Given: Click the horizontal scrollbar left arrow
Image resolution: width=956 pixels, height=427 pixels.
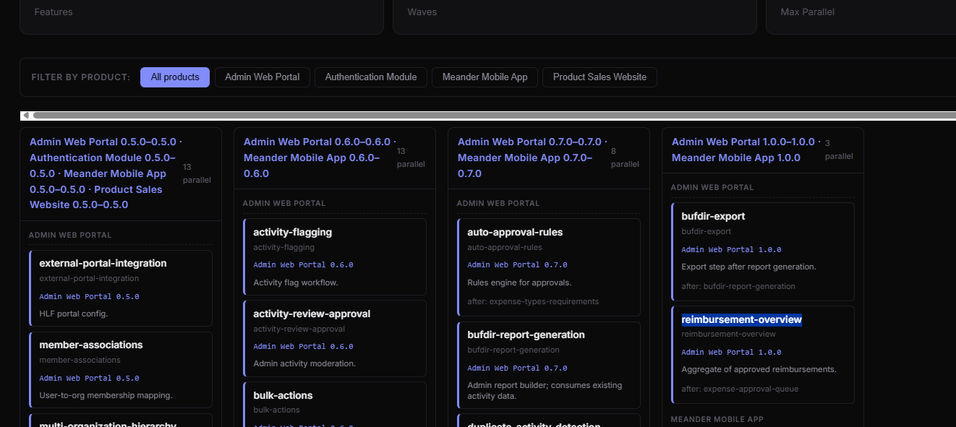Looking at the screenshot, I should (x=25, y=116).
